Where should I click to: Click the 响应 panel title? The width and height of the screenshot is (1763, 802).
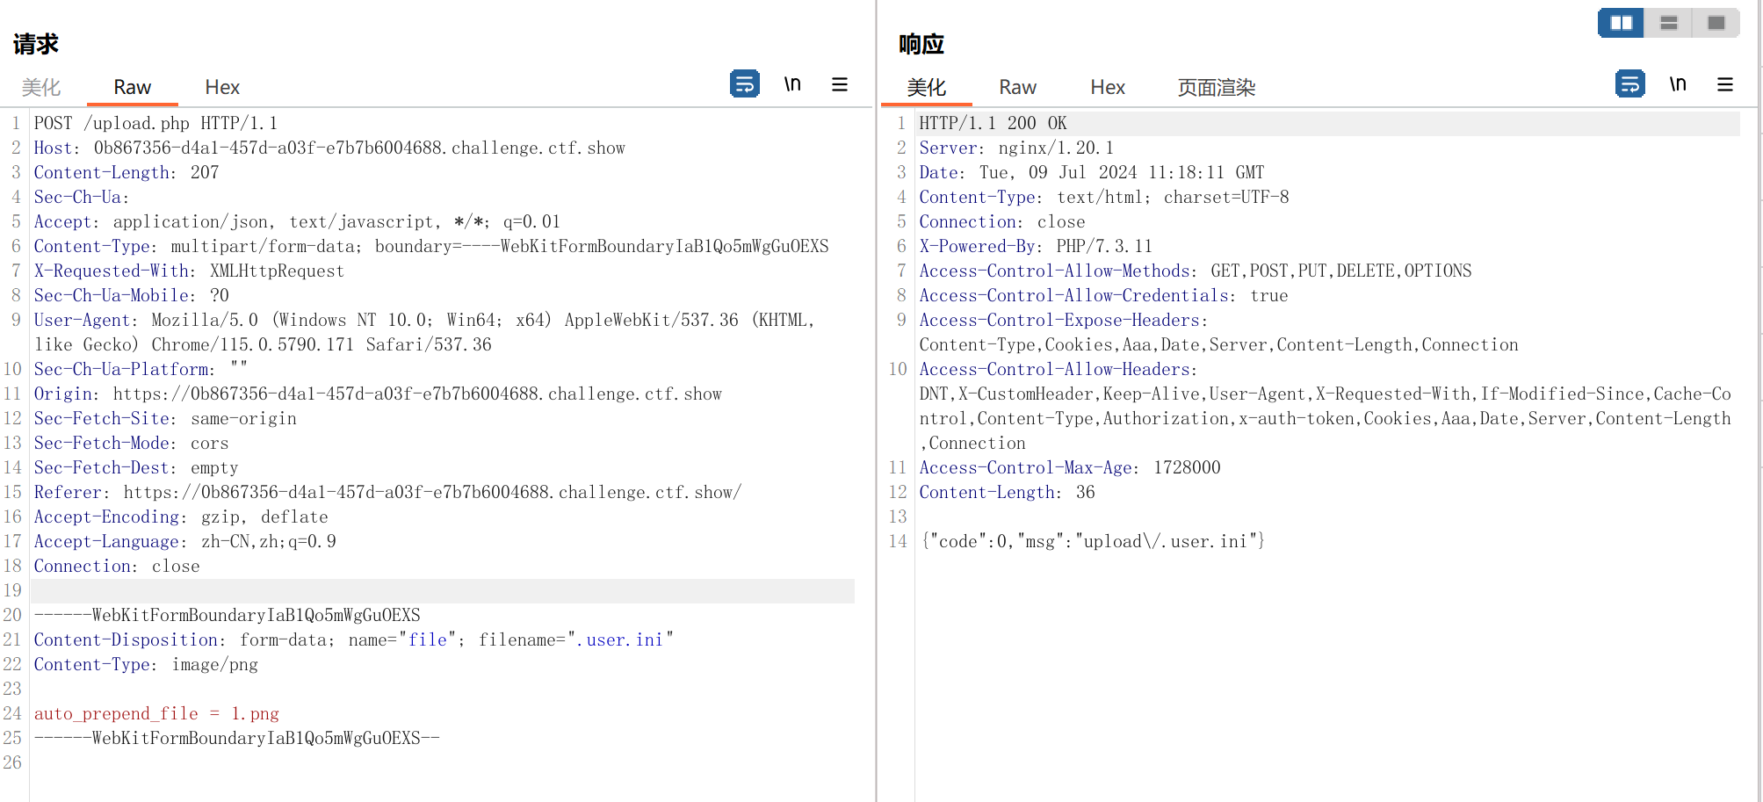921,44
